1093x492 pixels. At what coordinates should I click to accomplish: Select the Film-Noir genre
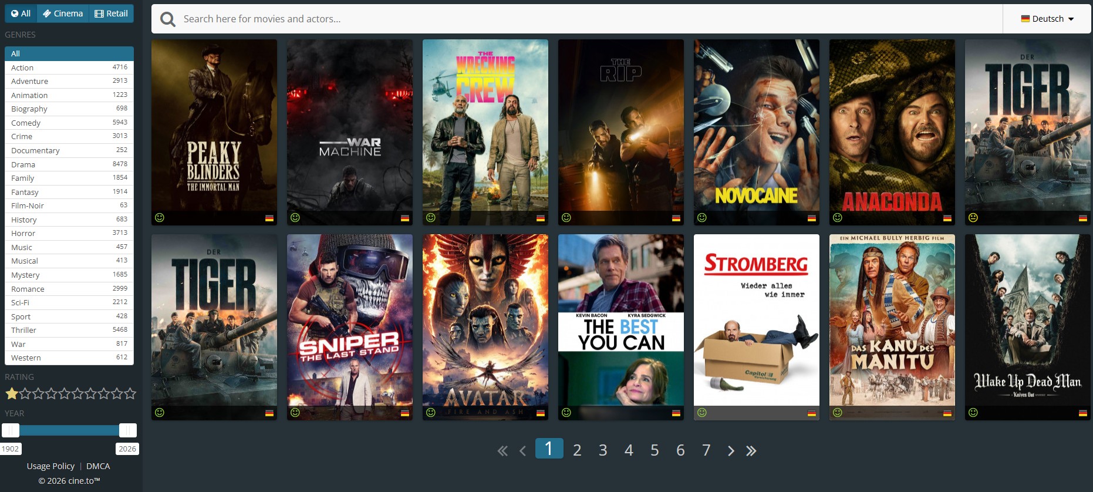pyautogui.click(x=69, y=205)
